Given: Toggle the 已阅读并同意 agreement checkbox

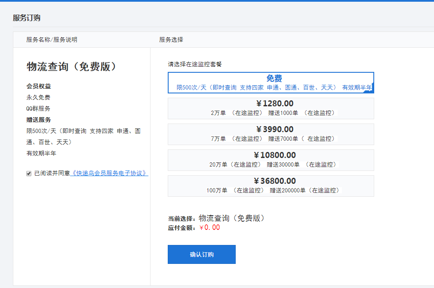Looking at the screenshot, I should [x=29, y=173].
